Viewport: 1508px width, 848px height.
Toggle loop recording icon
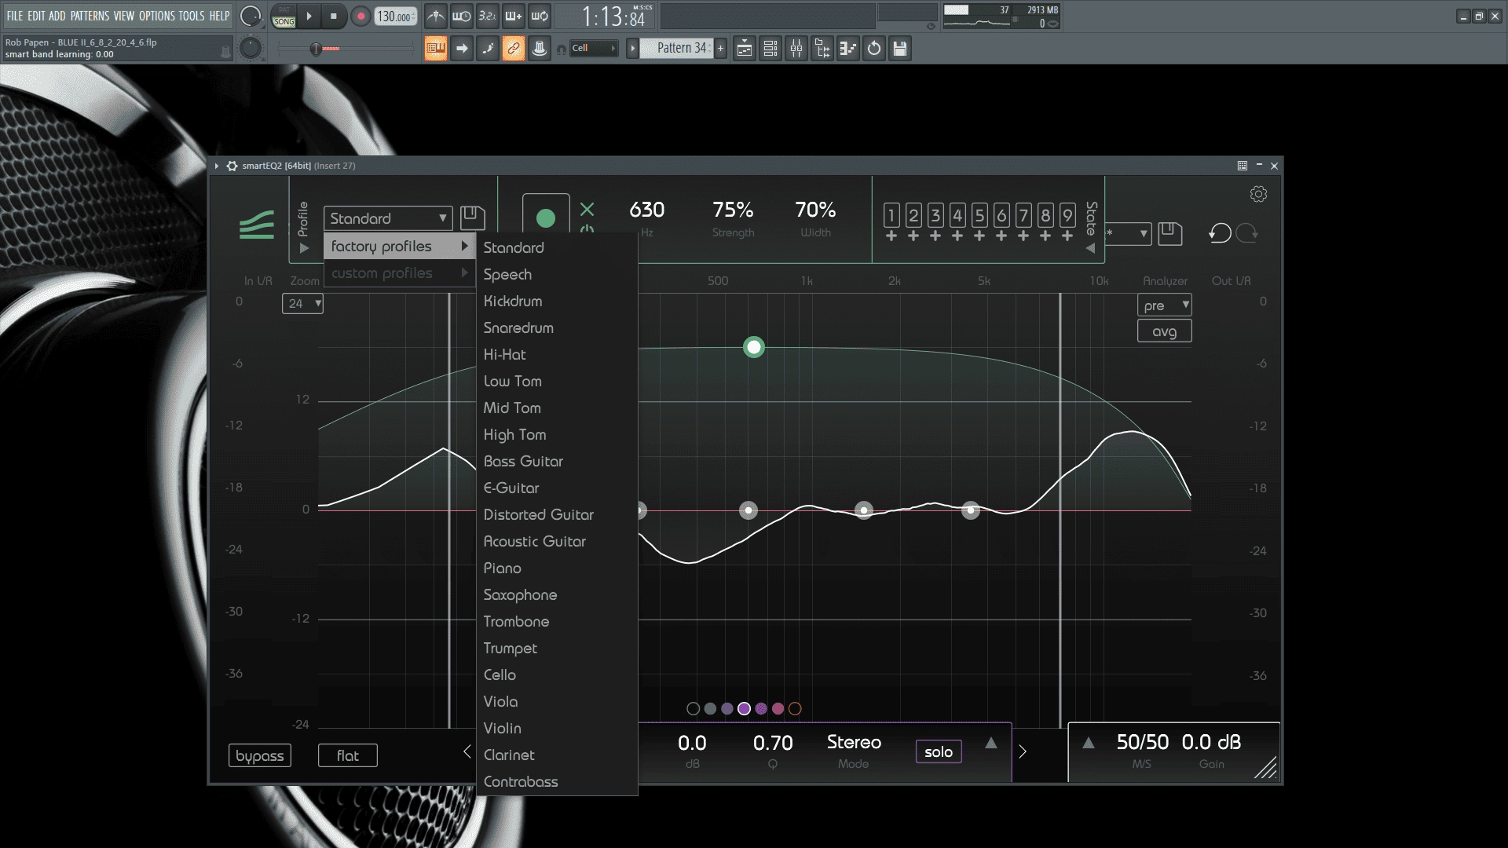click(540, 16)
